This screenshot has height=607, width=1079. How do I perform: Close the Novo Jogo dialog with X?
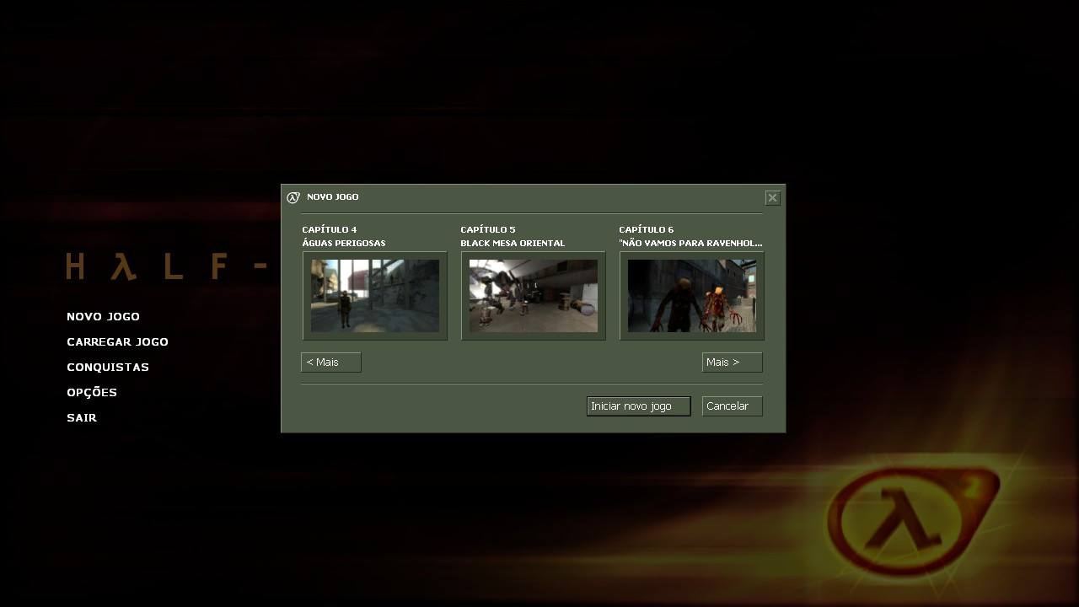click(x=772, y=198)
